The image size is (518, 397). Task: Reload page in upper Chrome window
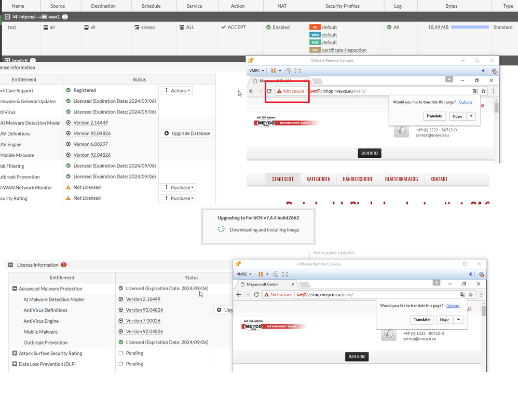pos(269,91)
